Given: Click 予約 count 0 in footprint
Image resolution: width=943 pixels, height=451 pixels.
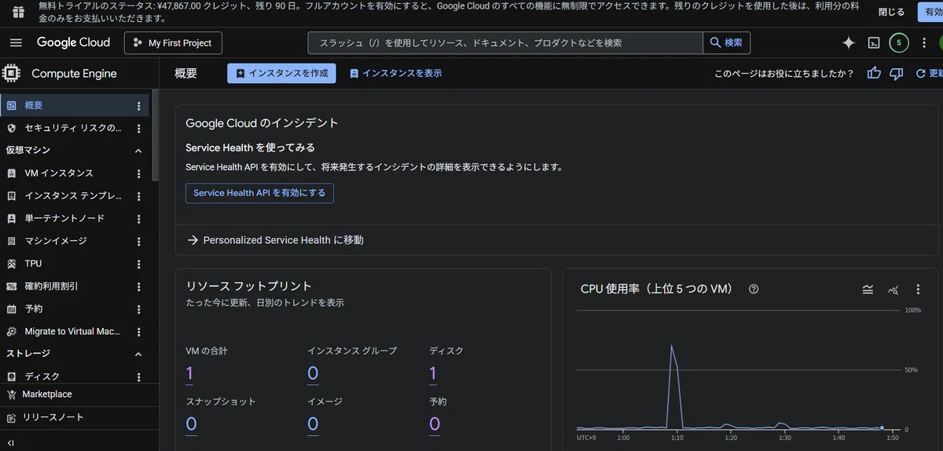Looking at the screenshot, I should (x=435, y=424).
